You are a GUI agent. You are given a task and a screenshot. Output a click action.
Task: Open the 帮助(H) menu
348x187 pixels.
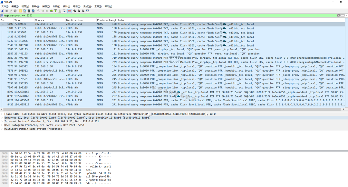108,6
